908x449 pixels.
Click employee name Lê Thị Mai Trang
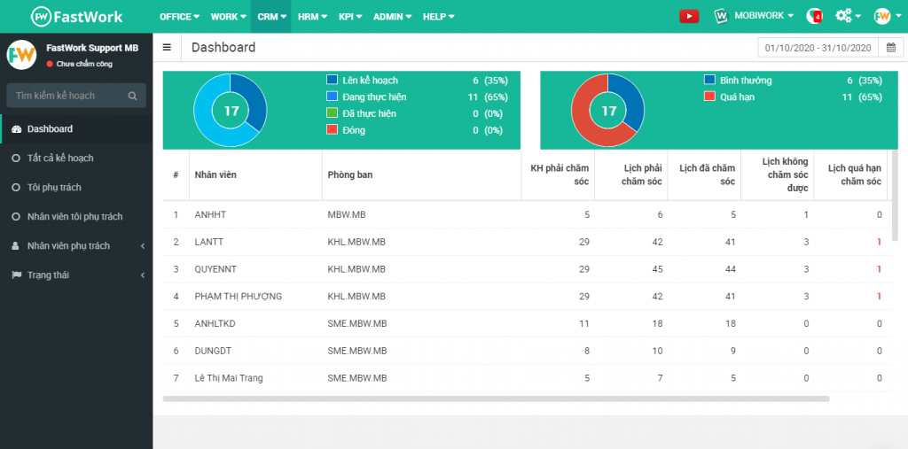229,378
